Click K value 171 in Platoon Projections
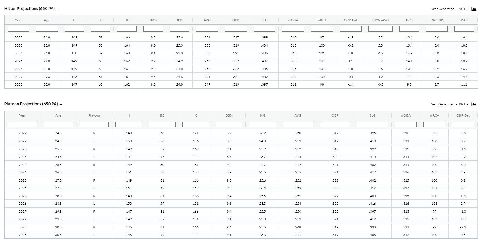Image resolution: width=482 pixels, height=242 pixels. [196, 133]
